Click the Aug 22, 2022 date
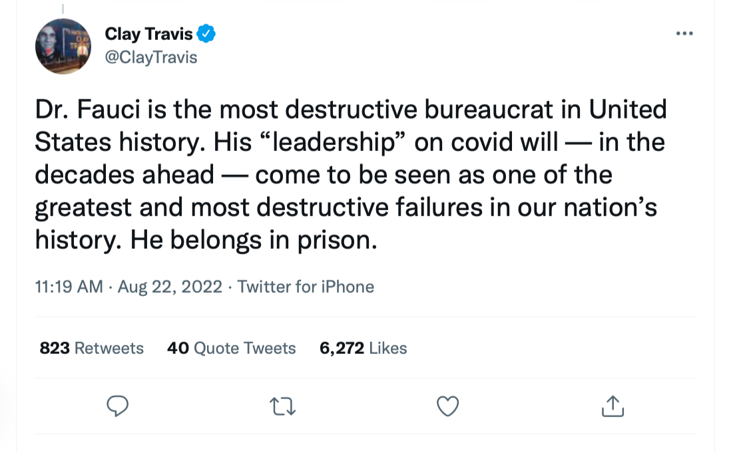731x453 pixels. pos(170,287)
